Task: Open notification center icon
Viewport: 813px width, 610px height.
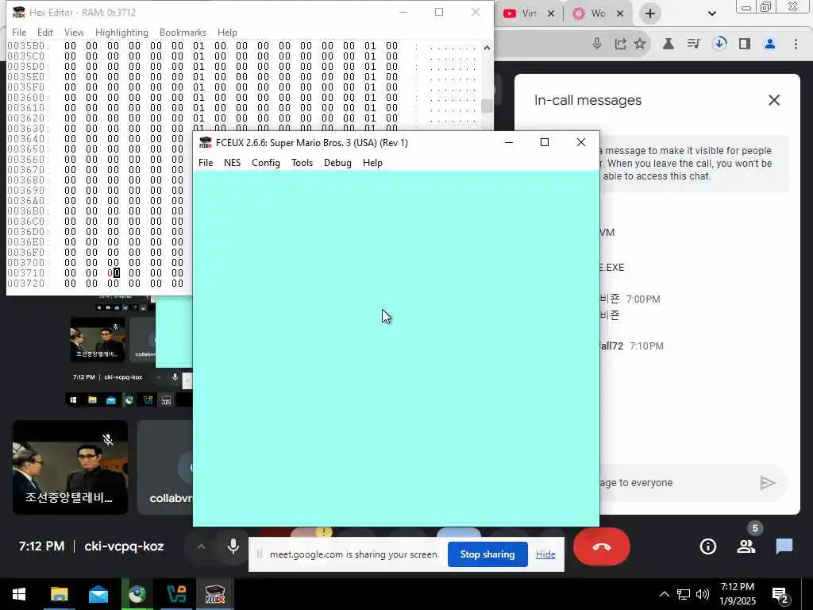Action: pyautogui.click(x=780, y=595)
